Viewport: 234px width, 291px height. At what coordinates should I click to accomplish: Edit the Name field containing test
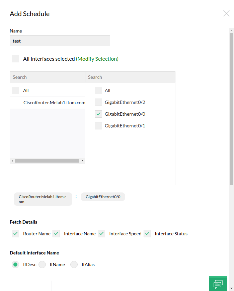[x=60, y=41]
